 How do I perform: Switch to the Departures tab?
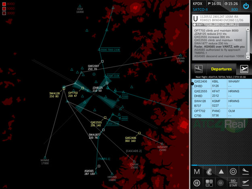(x=221, y=69)
